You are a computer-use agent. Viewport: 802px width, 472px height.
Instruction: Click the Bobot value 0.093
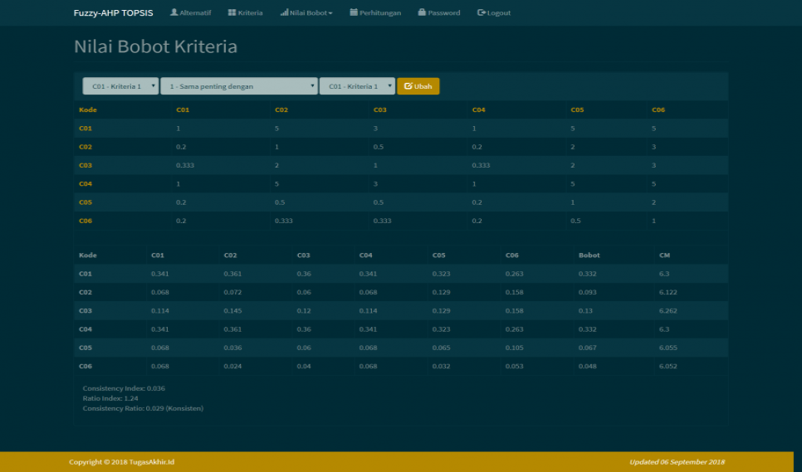pyautogui.click(x=587, y=292)
